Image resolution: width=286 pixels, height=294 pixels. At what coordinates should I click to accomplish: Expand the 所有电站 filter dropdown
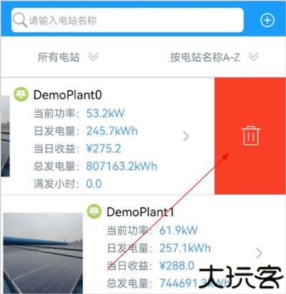click(x=68, y=57)
